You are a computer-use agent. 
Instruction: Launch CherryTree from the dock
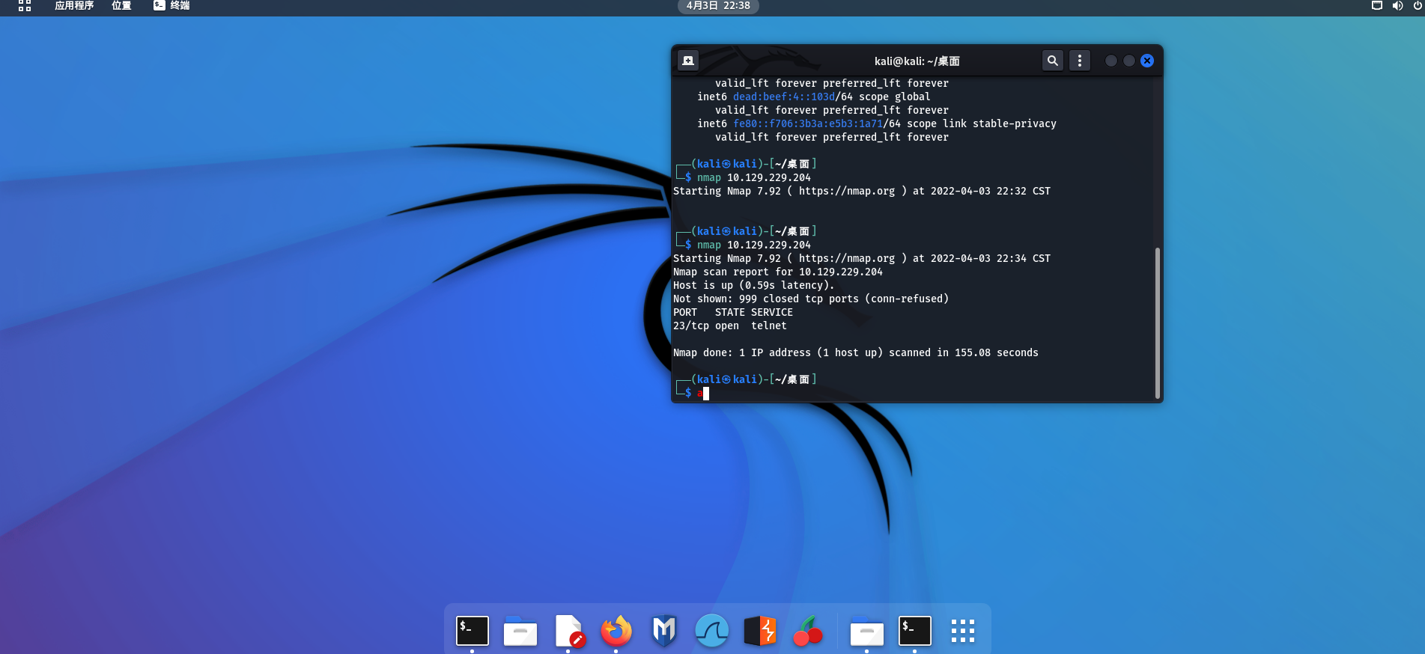point(808,631)
